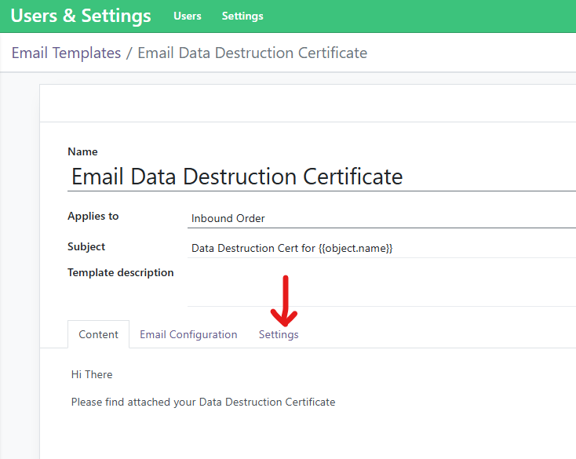This screenshot has height=459, width=576.
Task: Open the Applies to Inbound Order dropdown
Action: pos(381,218)
